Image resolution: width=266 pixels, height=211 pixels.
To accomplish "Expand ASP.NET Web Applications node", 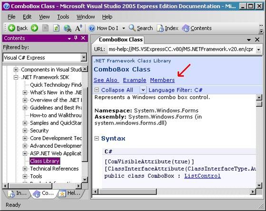I will [25, 153].
